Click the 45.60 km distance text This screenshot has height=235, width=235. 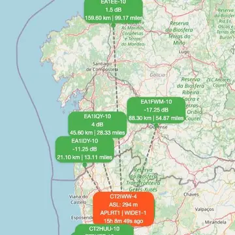click(81, 133)
